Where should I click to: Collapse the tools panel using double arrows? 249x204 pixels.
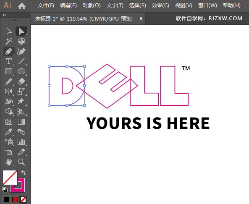coord(4,15)
